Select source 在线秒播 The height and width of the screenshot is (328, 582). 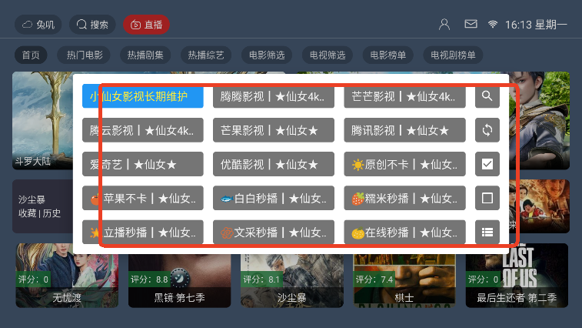click(x=404, y=232)
